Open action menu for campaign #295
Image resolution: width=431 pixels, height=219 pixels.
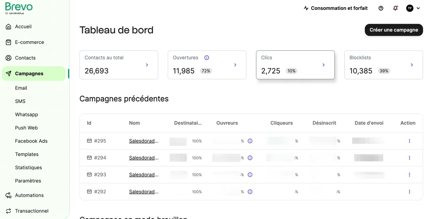click(x=409, y=141)
